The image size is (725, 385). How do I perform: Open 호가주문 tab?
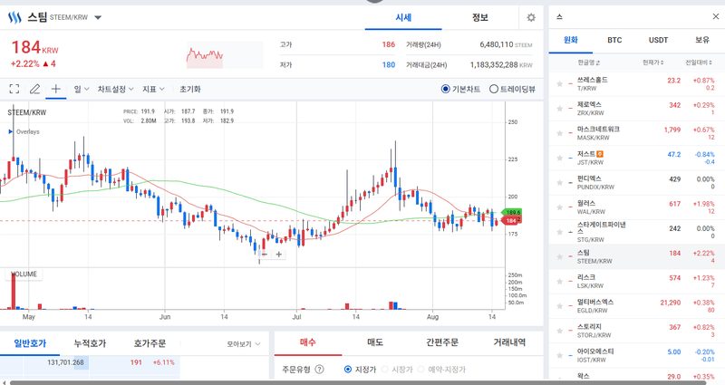pyautogui.click(x=150, y=343)
